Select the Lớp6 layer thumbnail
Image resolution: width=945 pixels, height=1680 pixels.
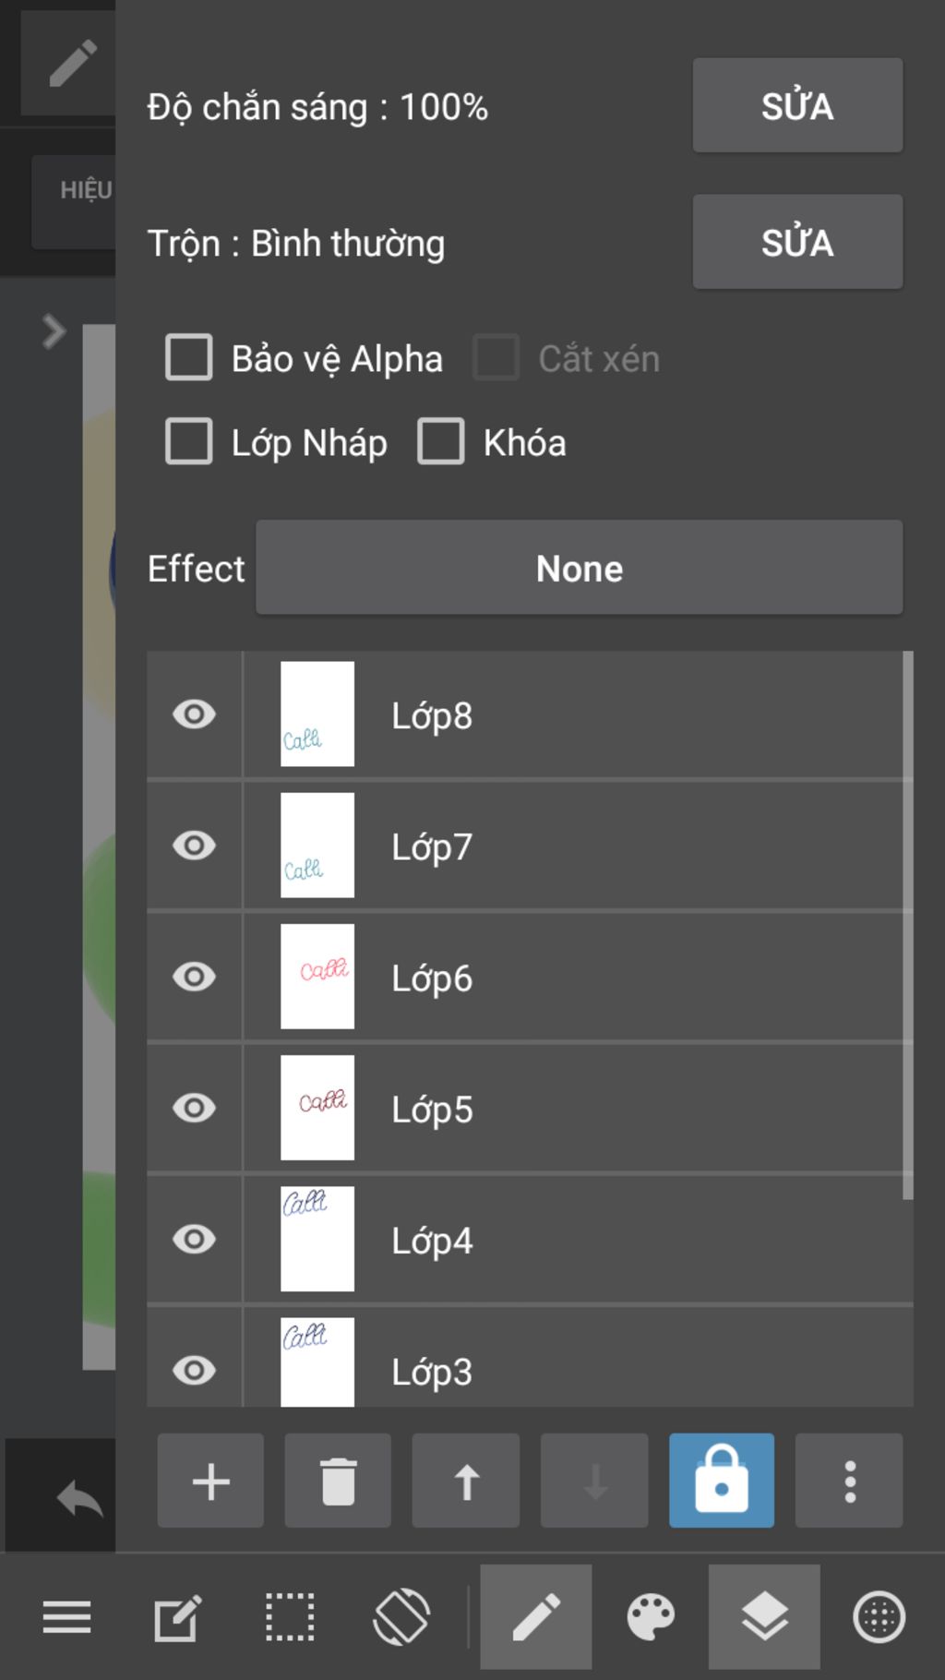pos(317,977)
